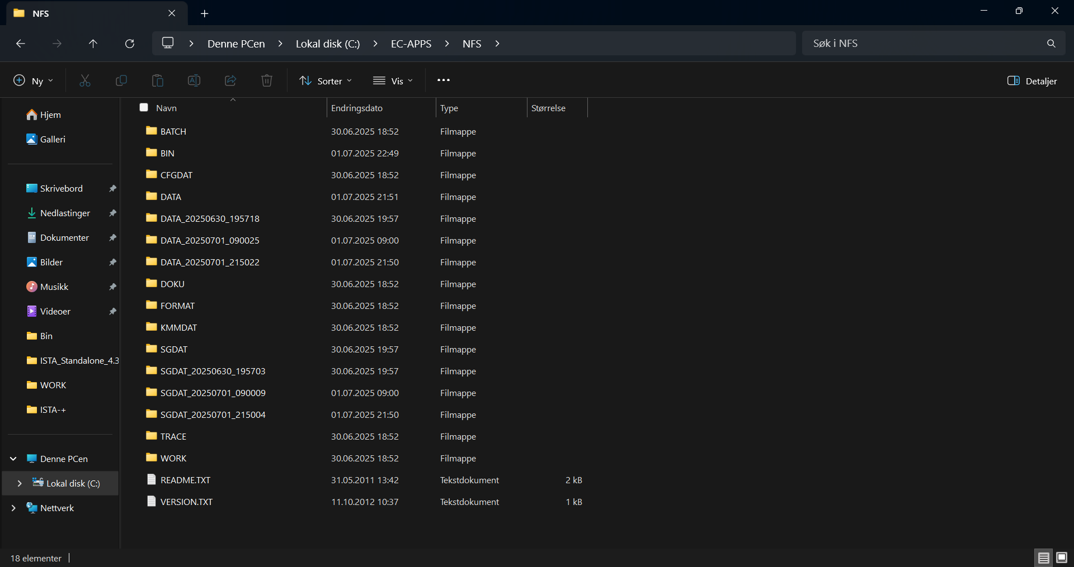Screen dimensions: 1074x567
Task: Switch to large thumbnails view icon in status bar
Action: (1062, 558)
